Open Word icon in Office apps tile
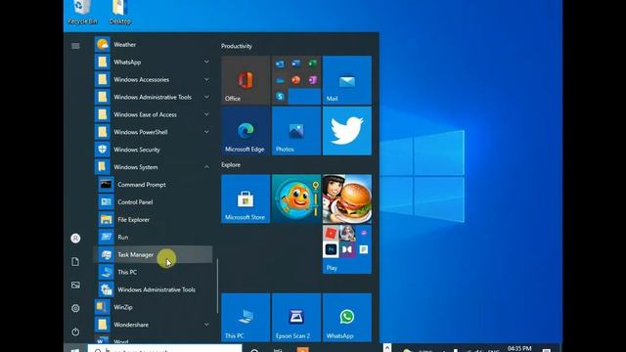The image size is (626, 352). (296, 64)
